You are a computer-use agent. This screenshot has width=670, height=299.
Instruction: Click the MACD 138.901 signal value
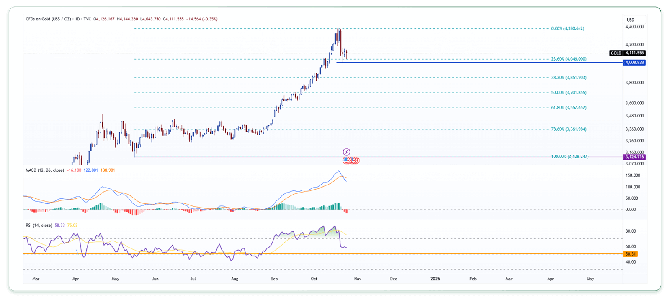pyautogui.click(x=108, y=170)
